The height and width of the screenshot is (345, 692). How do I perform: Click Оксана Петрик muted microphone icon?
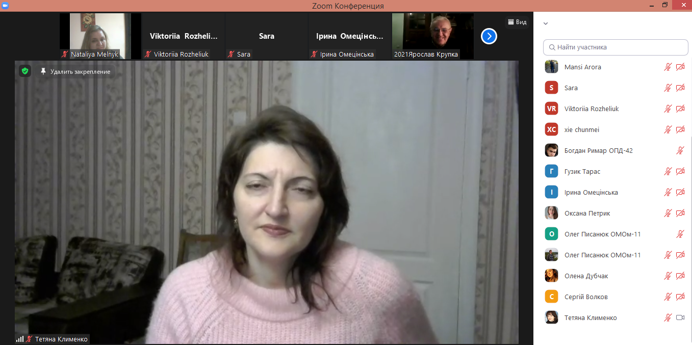[668, 213]
